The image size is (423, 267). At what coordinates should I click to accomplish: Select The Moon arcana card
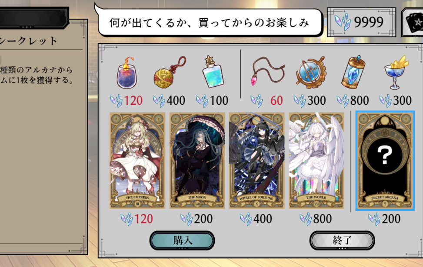[x=197, y=161]
